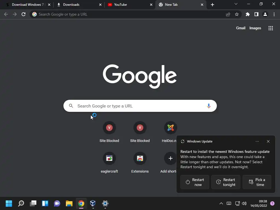Viewport: 280px width, 210px height.
Task: Open the tab search dropdown arrow
Action: (236, 4)
